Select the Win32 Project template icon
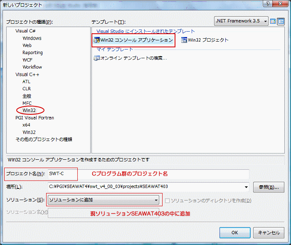Viewport: 291px width, 245px height. [184, 40]
